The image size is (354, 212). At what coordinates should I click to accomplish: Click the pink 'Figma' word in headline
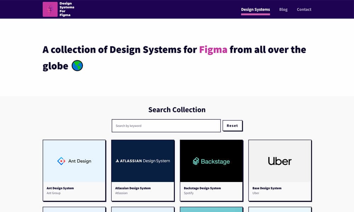213,50
